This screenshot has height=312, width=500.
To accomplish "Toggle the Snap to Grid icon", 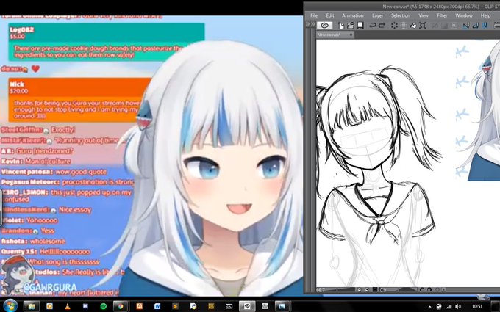I will pyautogui.click(x=485, y=26).
